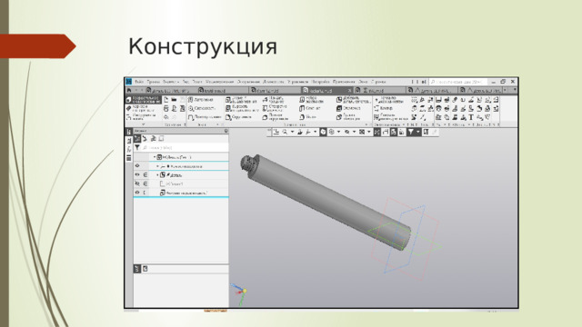
Task: Click the top icon in left vertical sidebar
Action: (129, 132)
